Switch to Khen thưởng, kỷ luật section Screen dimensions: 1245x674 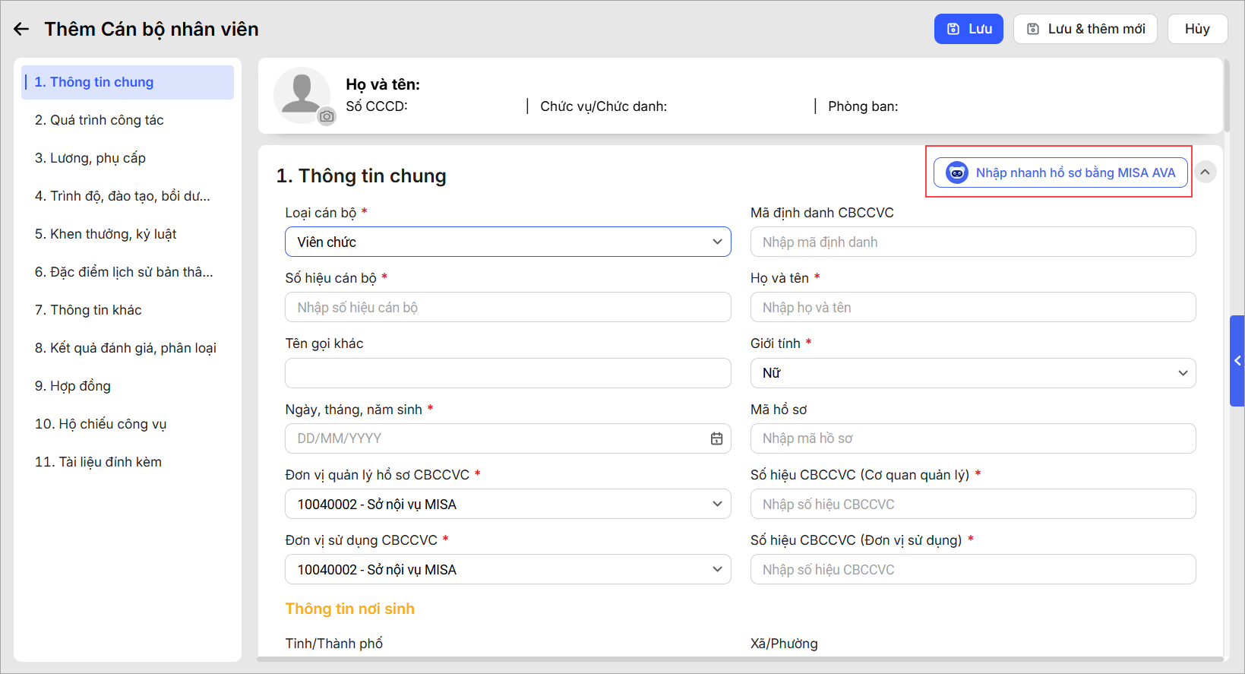tap(106, 234)
